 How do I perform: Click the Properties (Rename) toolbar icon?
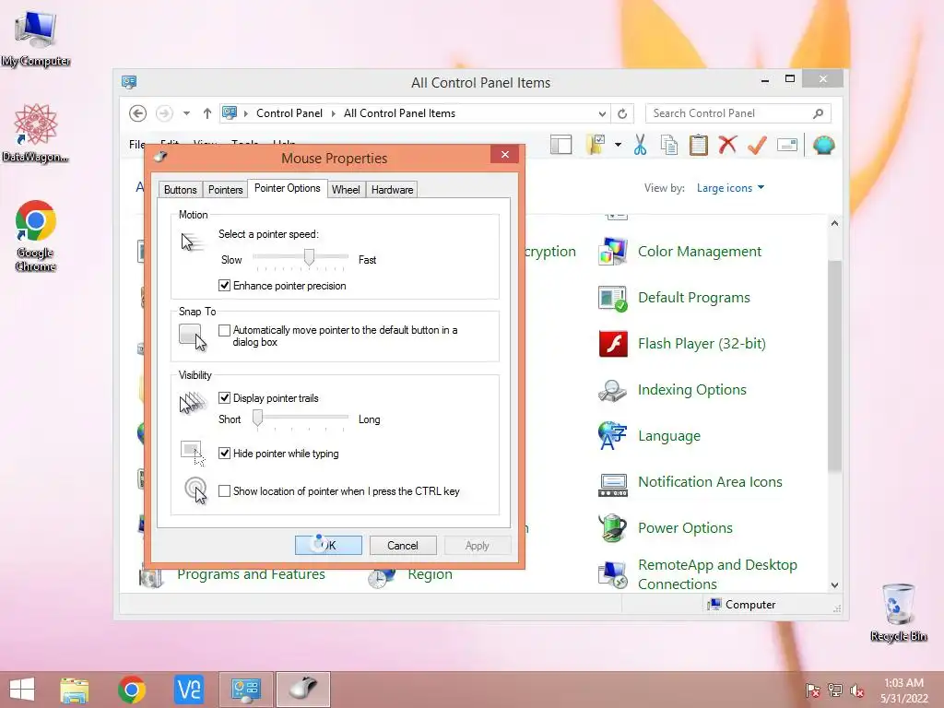coord(787,145)
